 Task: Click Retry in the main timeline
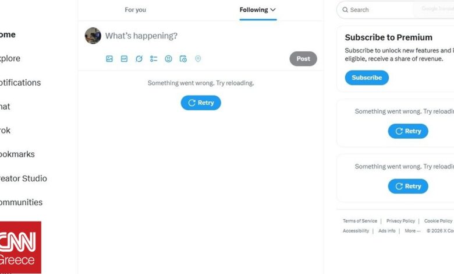[201, 103]
